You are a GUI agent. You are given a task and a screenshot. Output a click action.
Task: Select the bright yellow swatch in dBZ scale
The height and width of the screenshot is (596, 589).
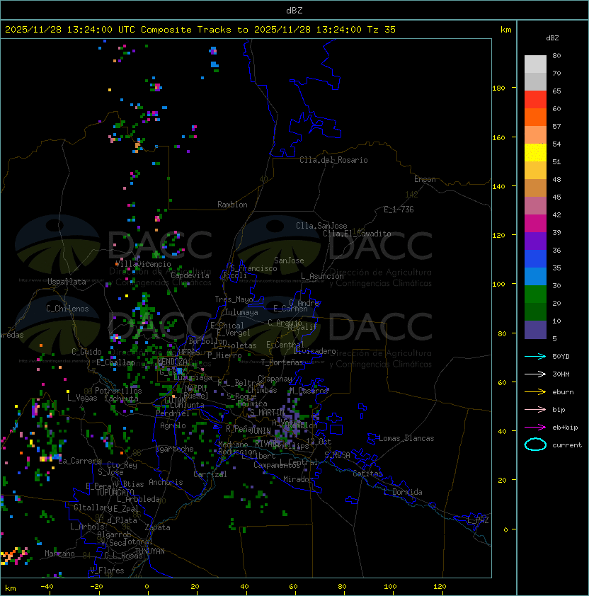click(535, 152)
